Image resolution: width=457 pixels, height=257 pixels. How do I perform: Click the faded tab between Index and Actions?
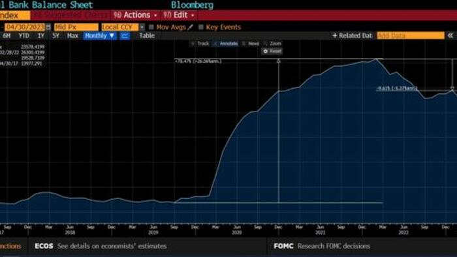click(71, 15)
